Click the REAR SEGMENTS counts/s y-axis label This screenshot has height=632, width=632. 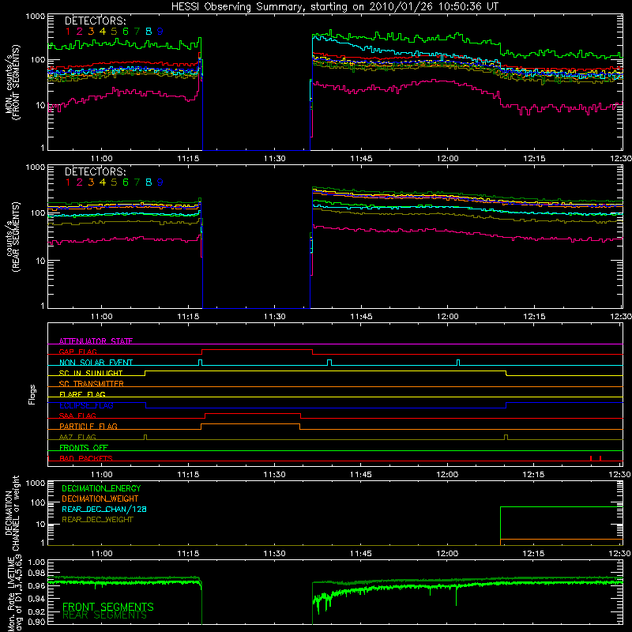tap(13, 237)
